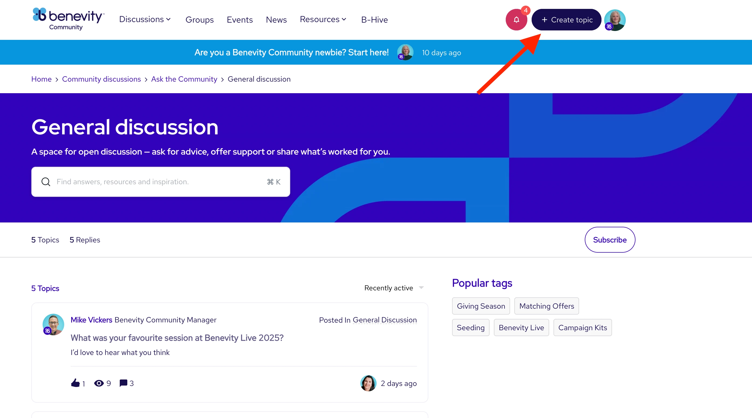Click the thumbs up like icon

75,383
